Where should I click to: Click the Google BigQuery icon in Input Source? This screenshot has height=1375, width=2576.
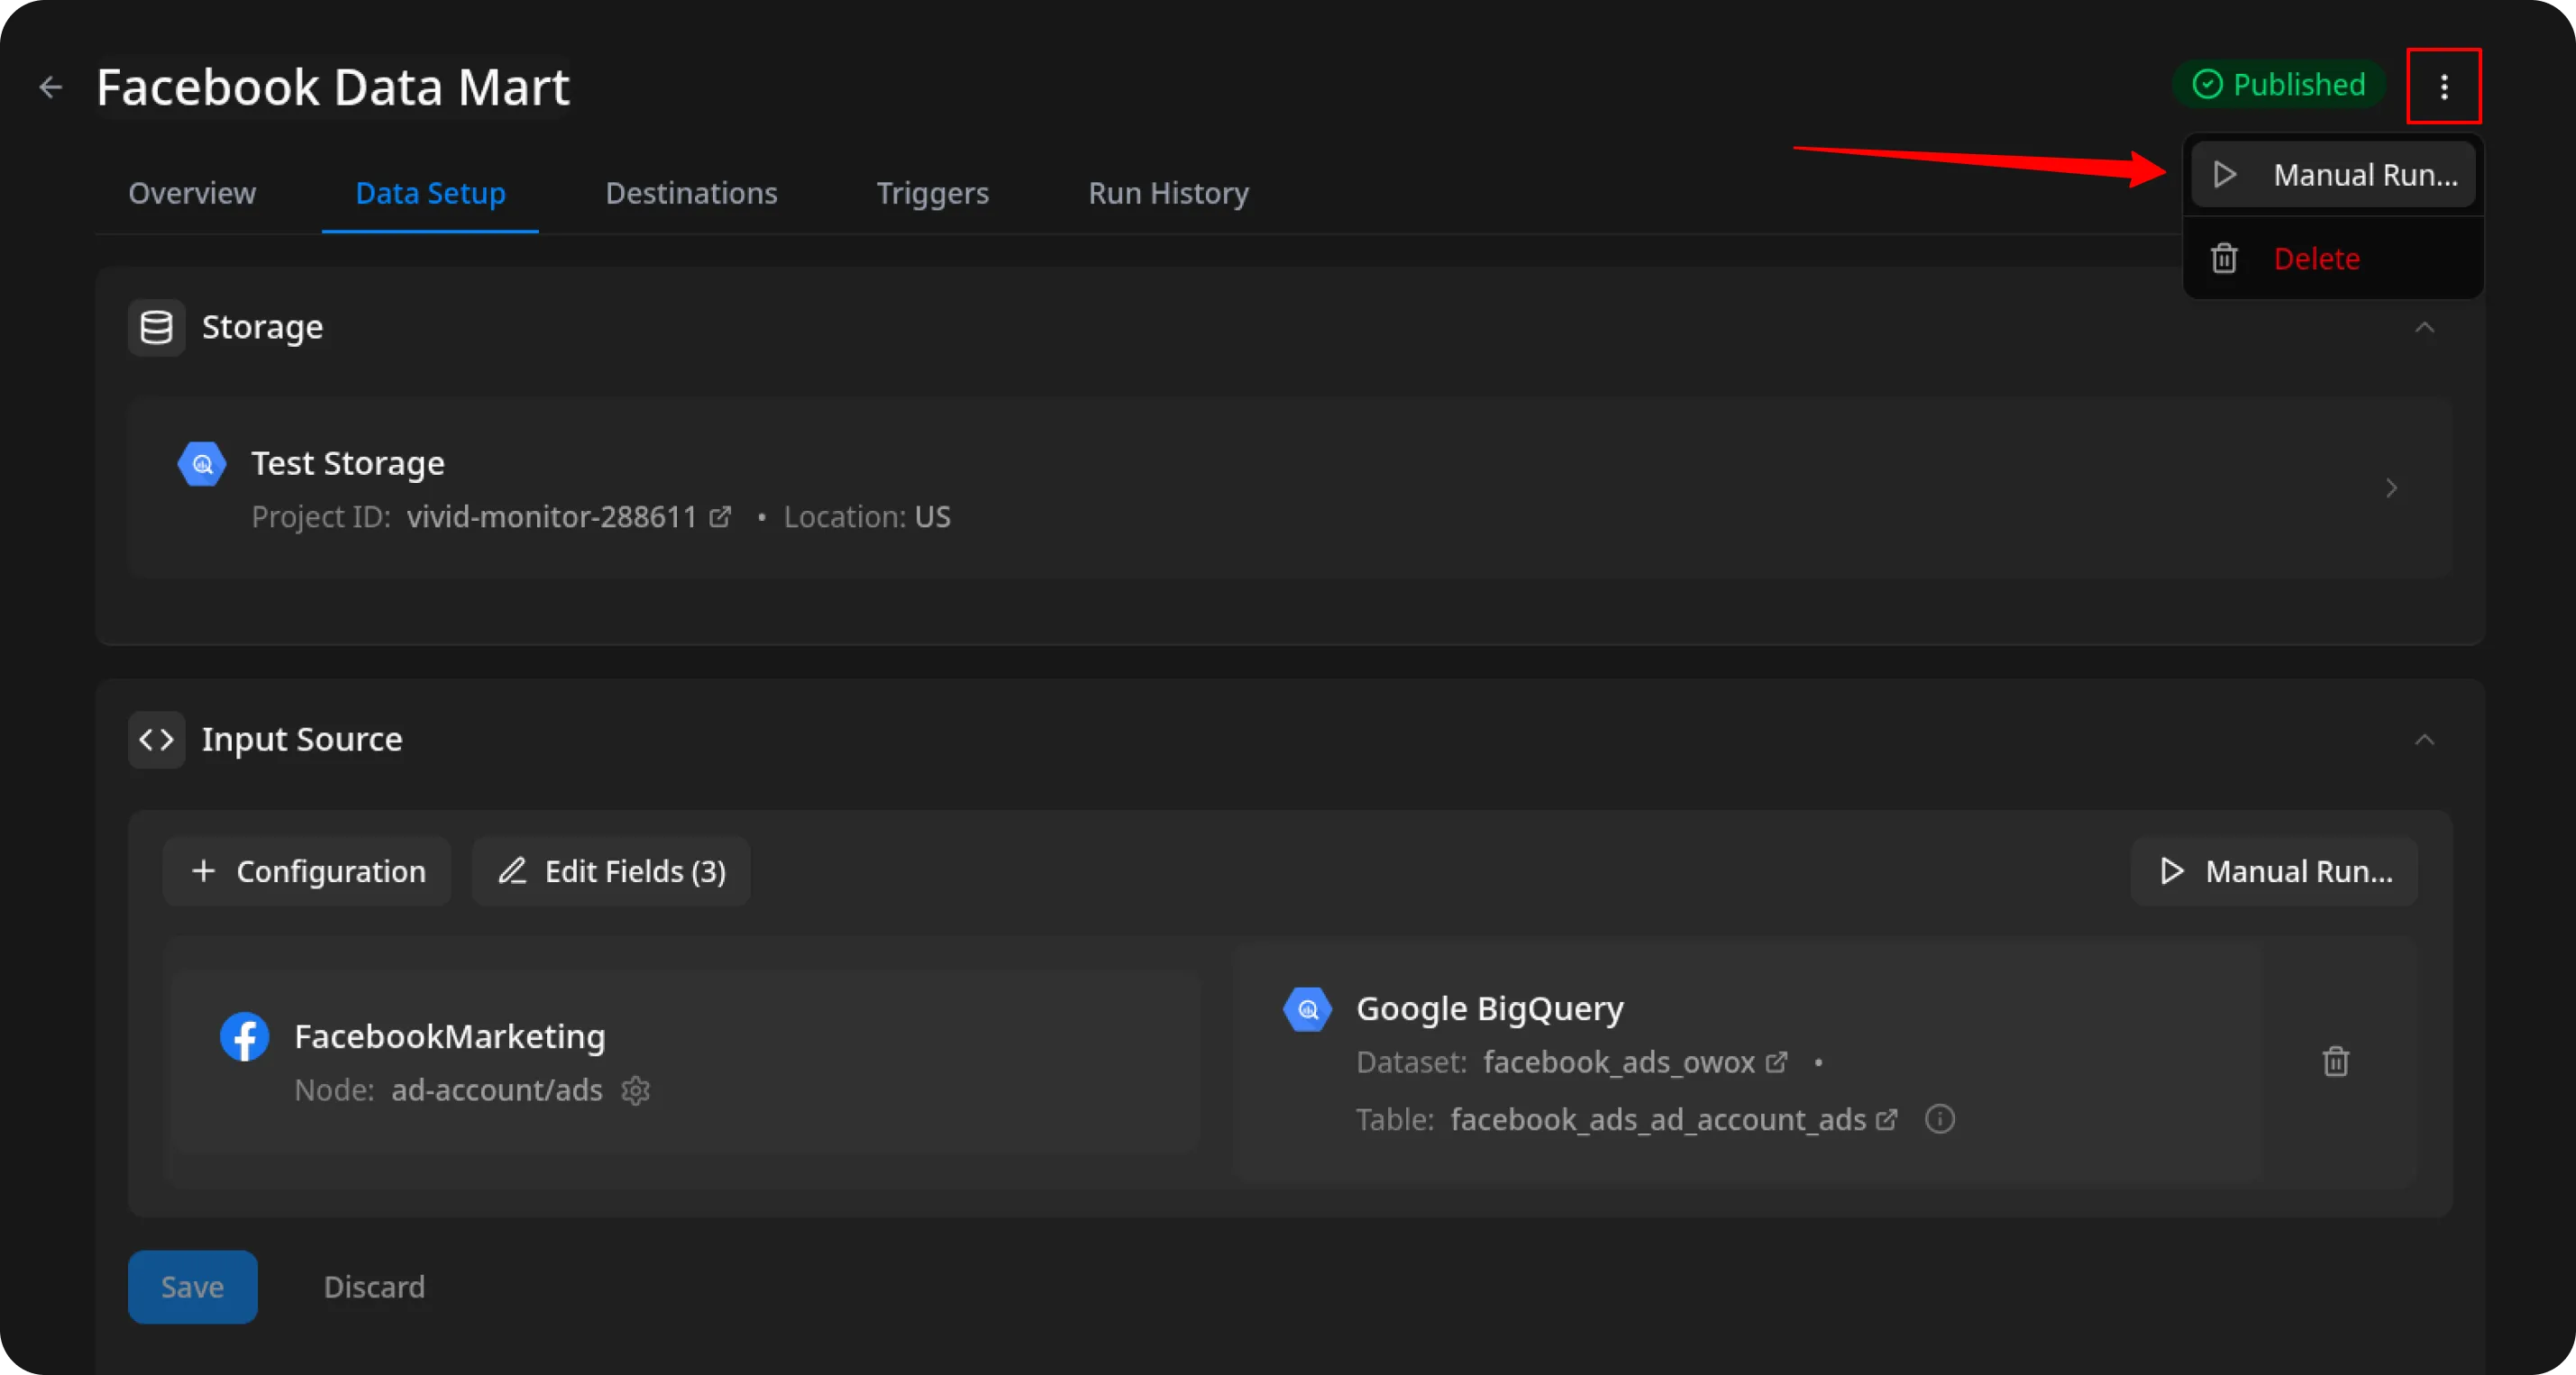(1306, 1009)
